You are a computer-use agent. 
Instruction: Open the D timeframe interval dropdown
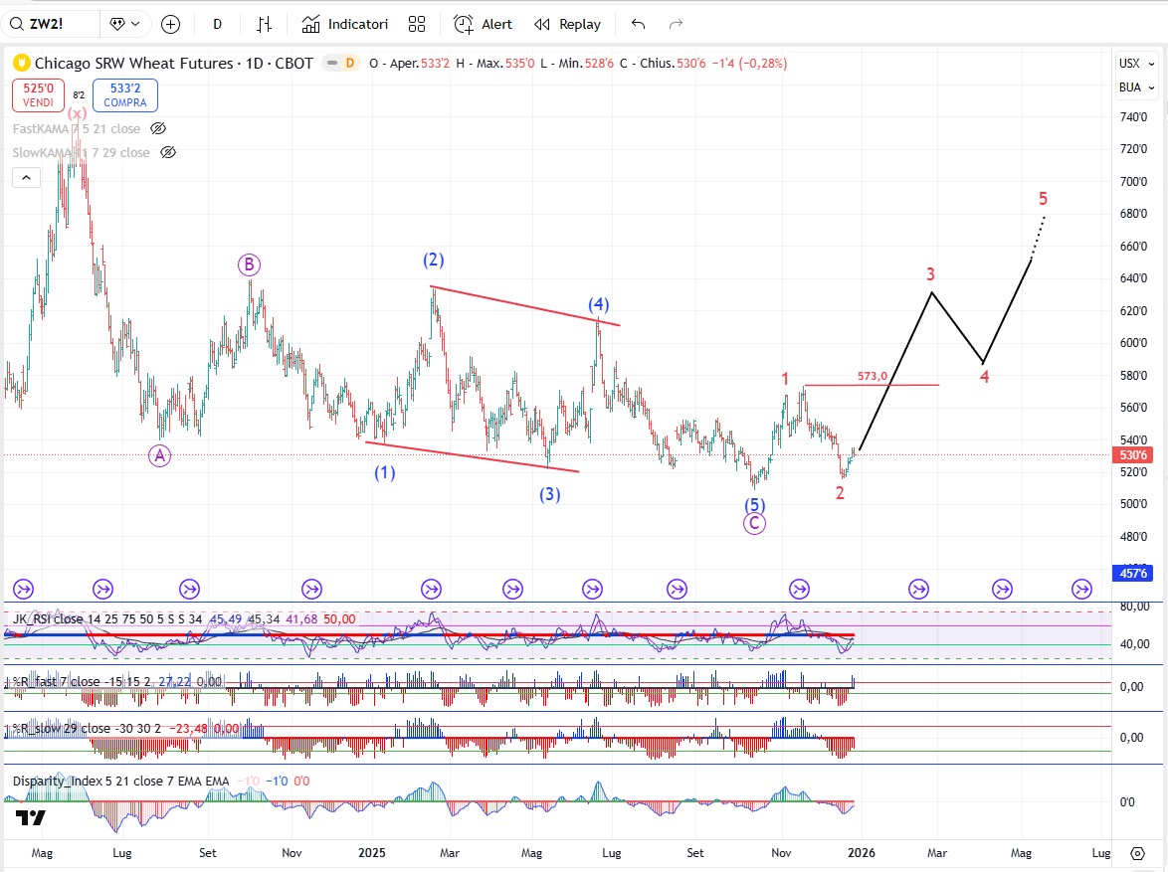217,24
